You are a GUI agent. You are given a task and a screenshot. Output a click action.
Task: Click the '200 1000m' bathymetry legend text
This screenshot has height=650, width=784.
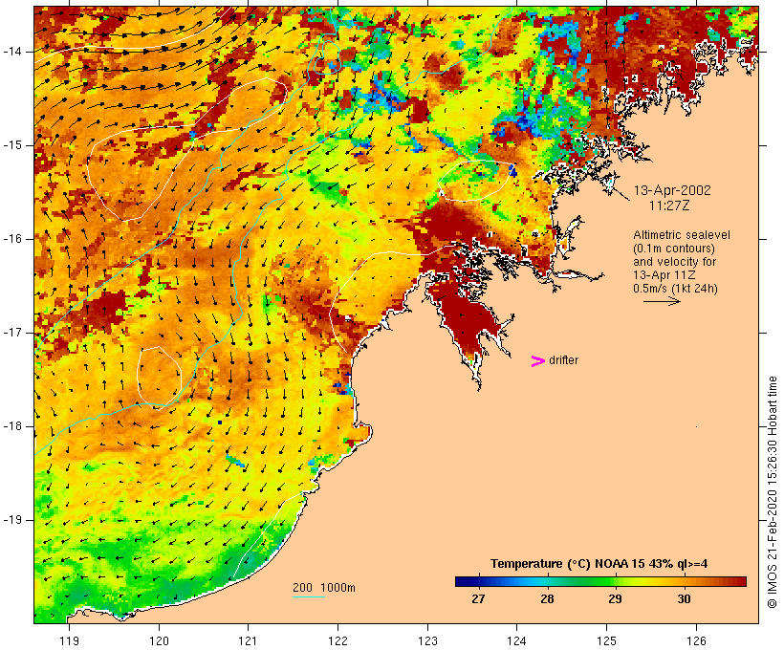pyautogui.click(x=324, y=588)
